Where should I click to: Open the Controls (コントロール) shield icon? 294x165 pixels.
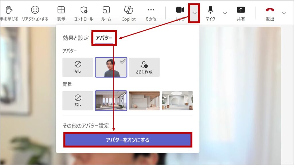(x=84, y=10)
